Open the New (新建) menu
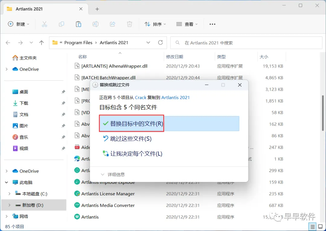 18,24
